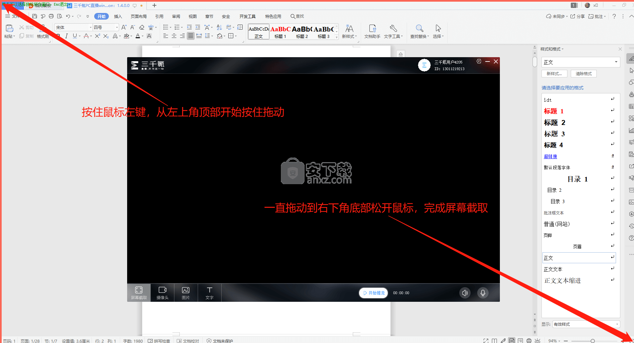Expand the borders dropdown arrow
Image resolution: width=634 pixels, height=343 pixels.
tap(236, 36)
